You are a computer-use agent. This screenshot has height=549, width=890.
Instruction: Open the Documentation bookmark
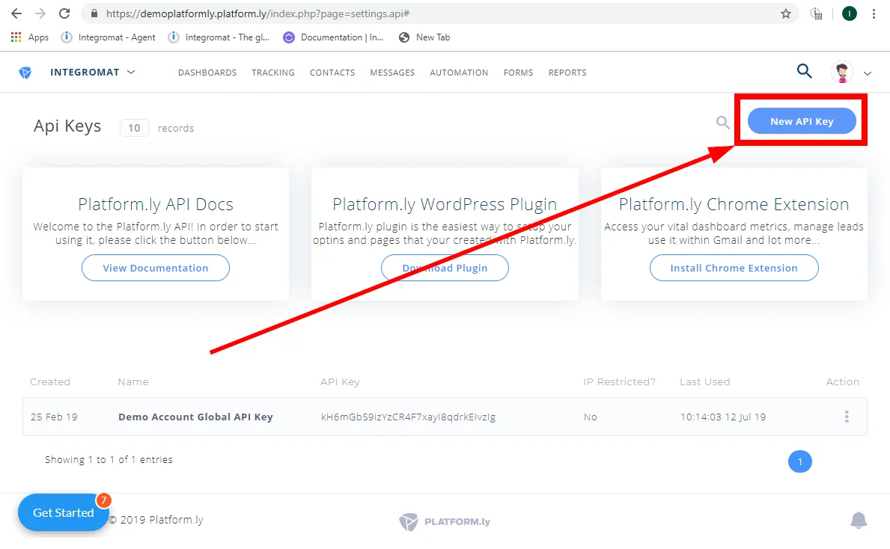click(333, 37)
